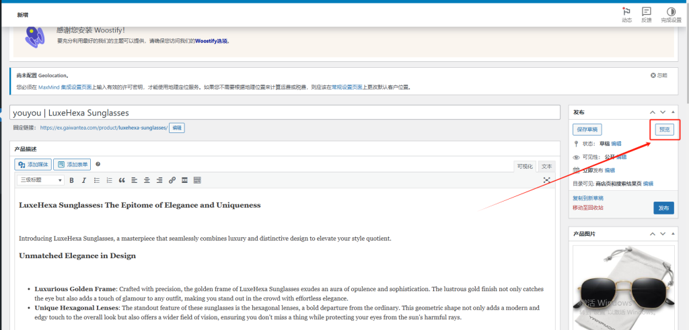Click the insert link icon
This screenshot has width=689, height=330.
[172, 180]
